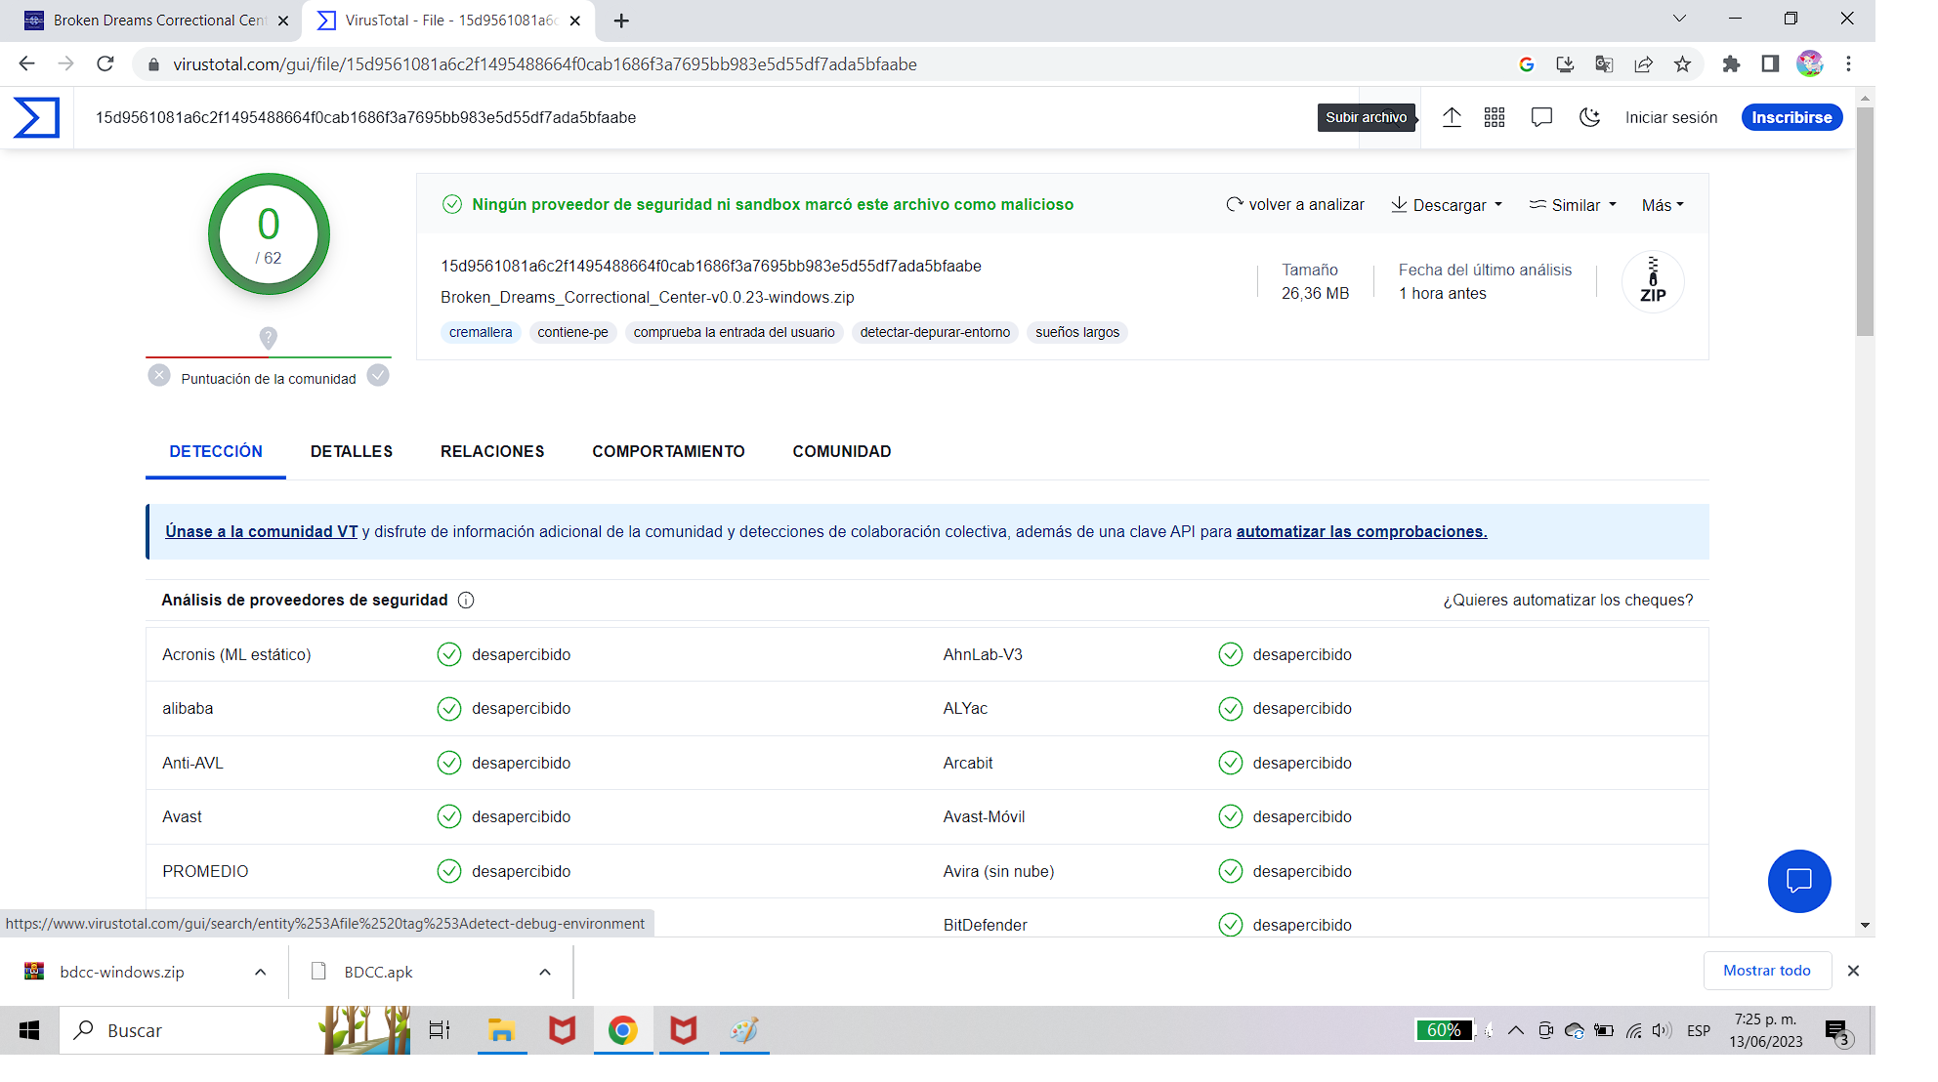This screenshot has height=1082, width=1938.
Task: Click the browser address bar URL
Action: (545, 64)
